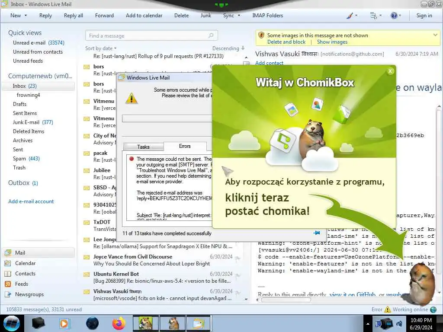This screenshot has height=332, width=443.
Task: Open the view it on GitHub link
Action: coord(352,294)
